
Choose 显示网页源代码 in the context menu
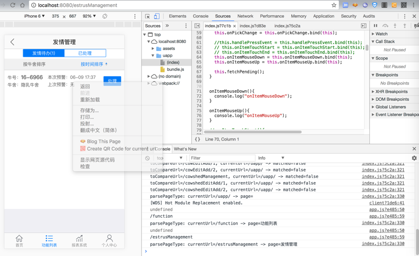(97, 160)
